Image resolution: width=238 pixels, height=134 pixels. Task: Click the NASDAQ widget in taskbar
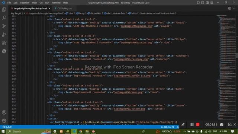coord(168,131)
